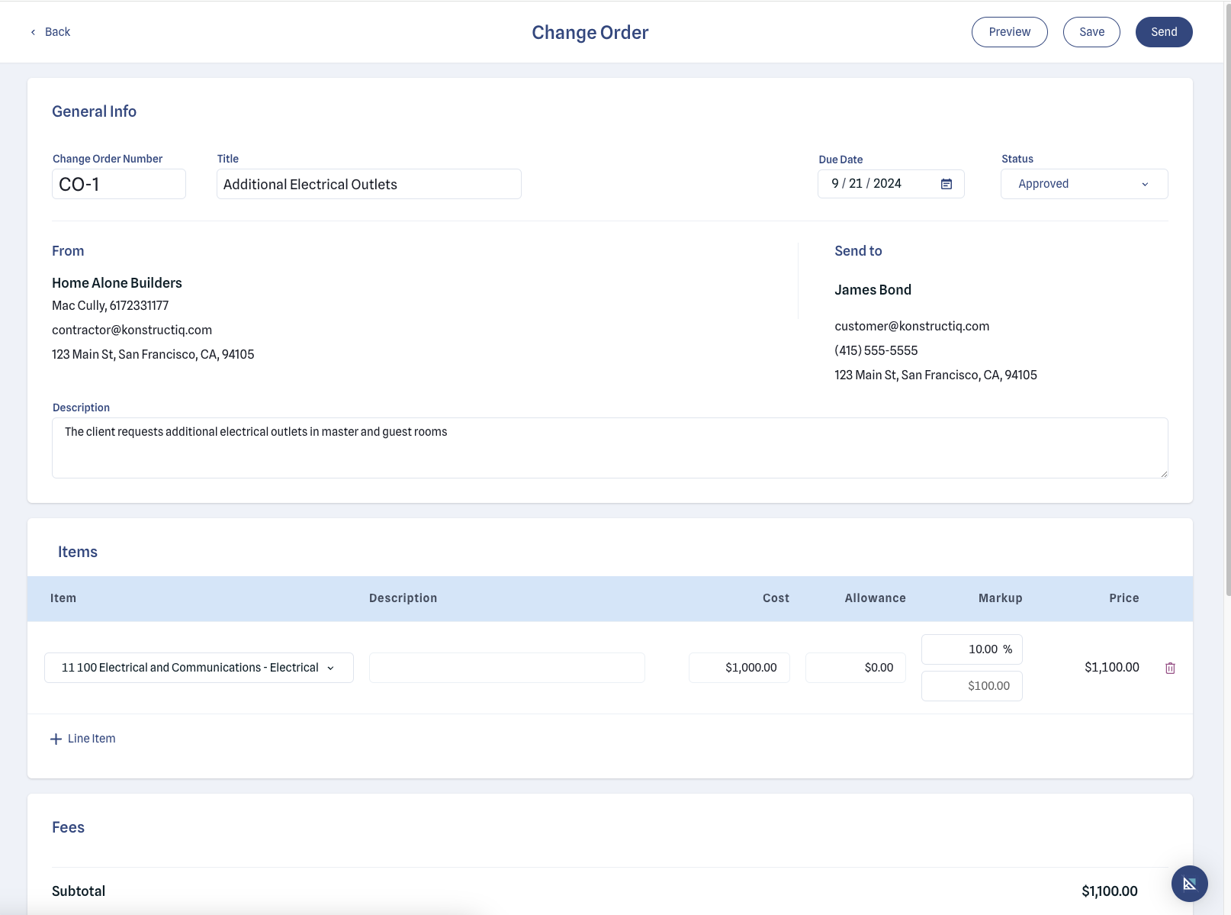
Task: Open the item selector showing 11 100 Electrical
Action: (x=198, y=667)
